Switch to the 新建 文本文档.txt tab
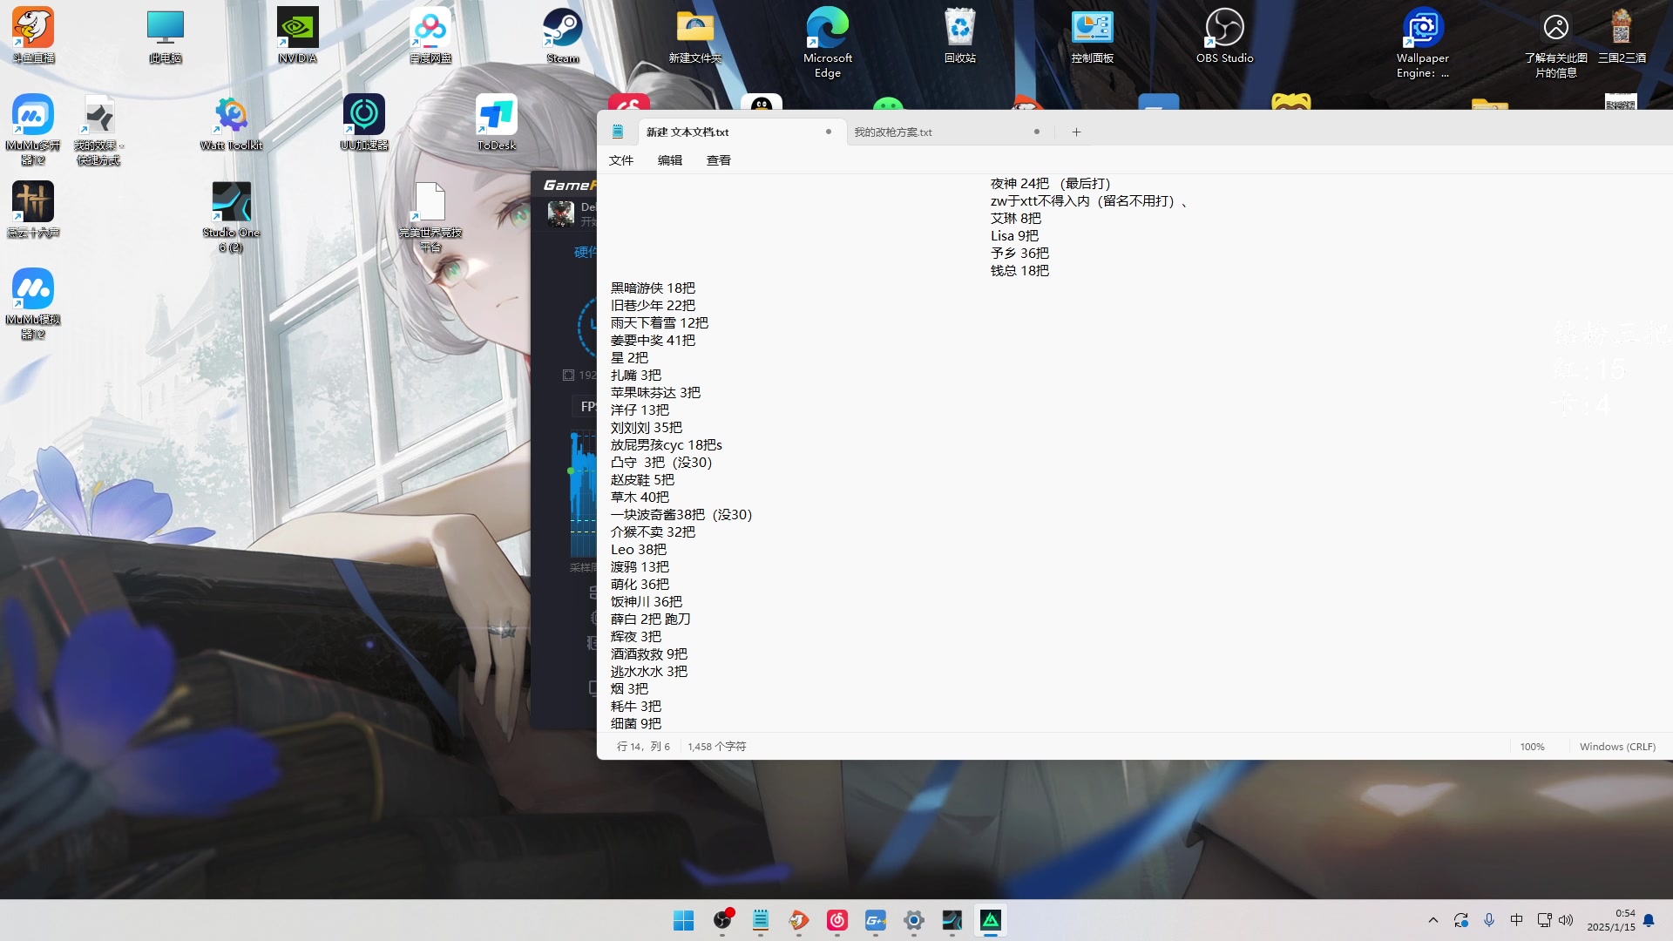Screen dimensions: 1673x941 (x=741, y=132)
